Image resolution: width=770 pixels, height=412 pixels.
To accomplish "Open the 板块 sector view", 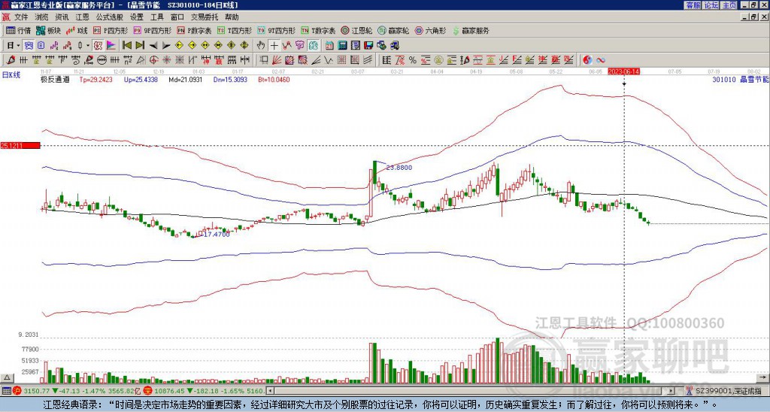I will (49, 30).
